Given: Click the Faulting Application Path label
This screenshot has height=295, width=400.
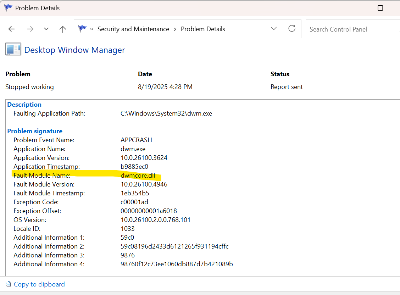Looking at the screenshot, I should [49, 113].
